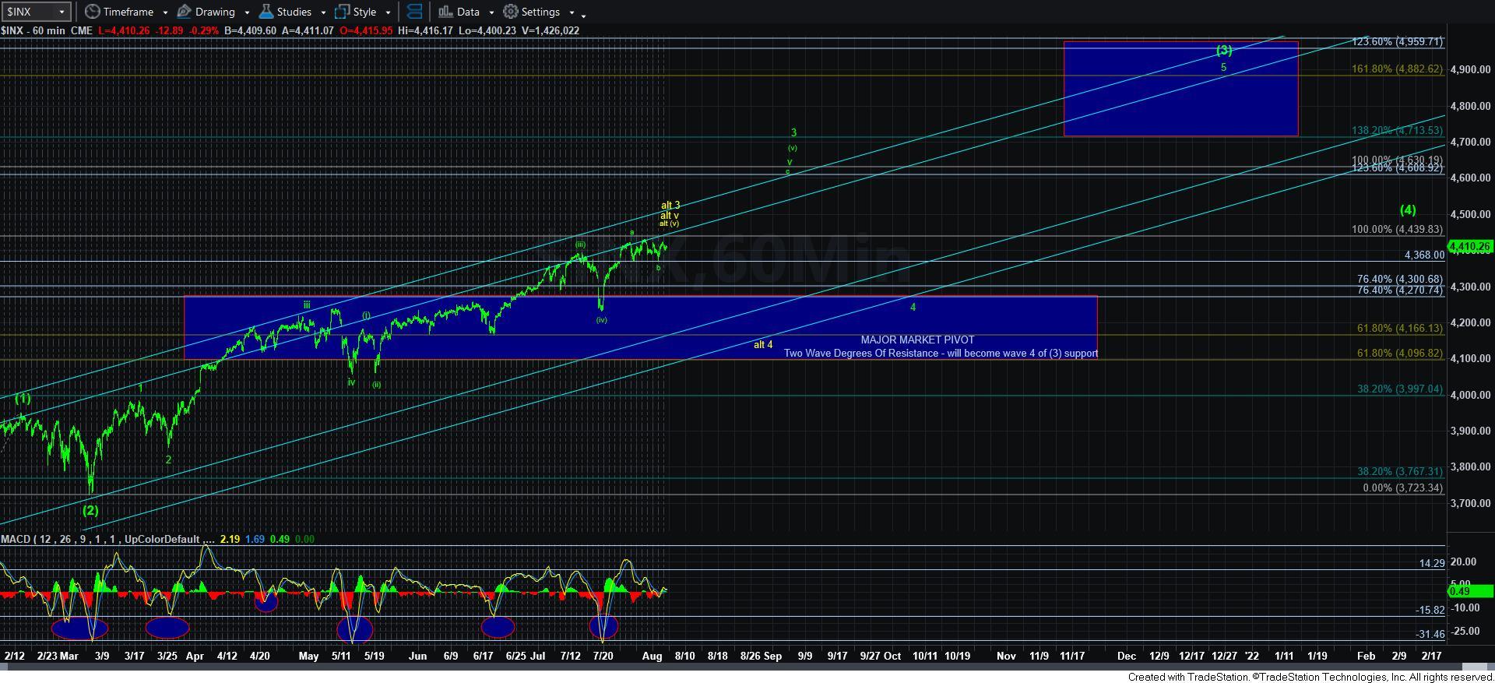Expand the Studies dropdown arrow
The height and width of the screenshot is (683, 1495).
tap(324, 12)
